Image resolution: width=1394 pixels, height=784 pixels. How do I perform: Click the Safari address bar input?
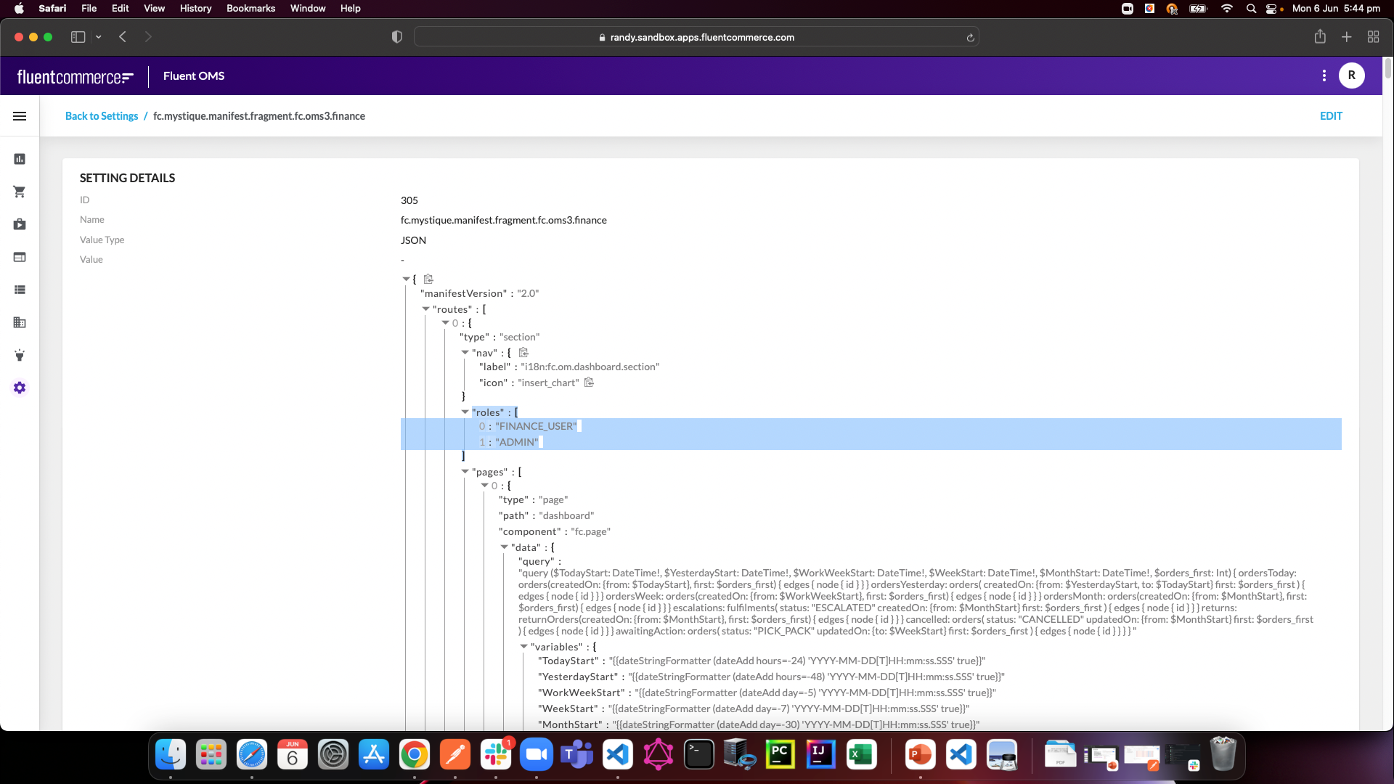coord(697,36)
